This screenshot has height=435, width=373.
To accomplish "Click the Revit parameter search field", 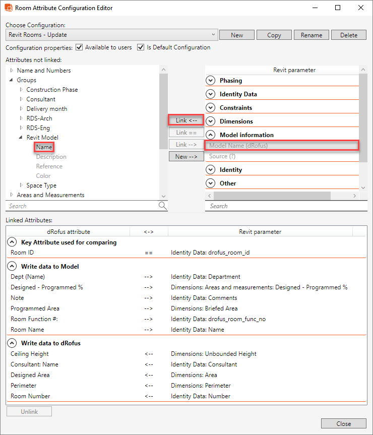I will (x=282, y=206).
